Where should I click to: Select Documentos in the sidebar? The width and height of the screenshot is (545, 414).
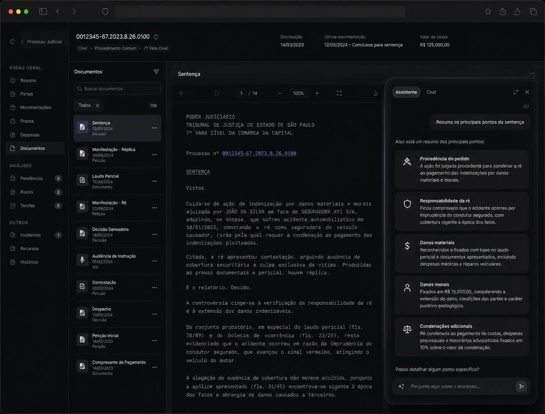tap(35, 148)
